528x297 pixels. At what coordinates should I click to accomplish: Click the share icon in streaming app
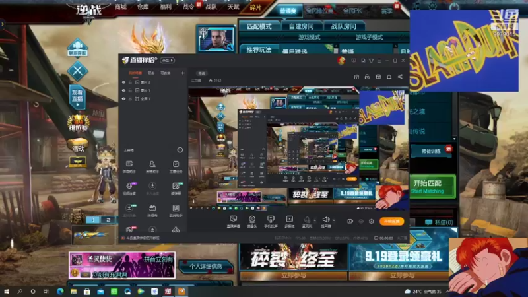[400, 77]
